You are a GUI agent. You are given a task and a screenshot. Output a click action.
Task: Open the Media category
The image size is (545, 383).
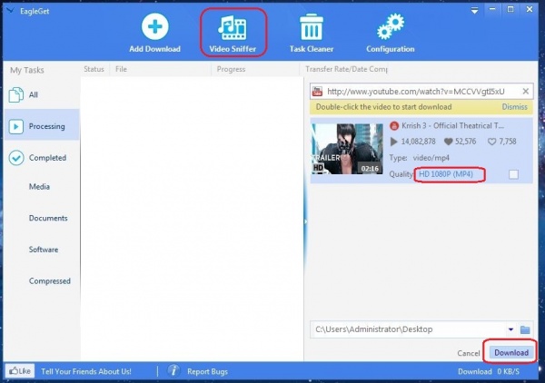click(39, 187)
